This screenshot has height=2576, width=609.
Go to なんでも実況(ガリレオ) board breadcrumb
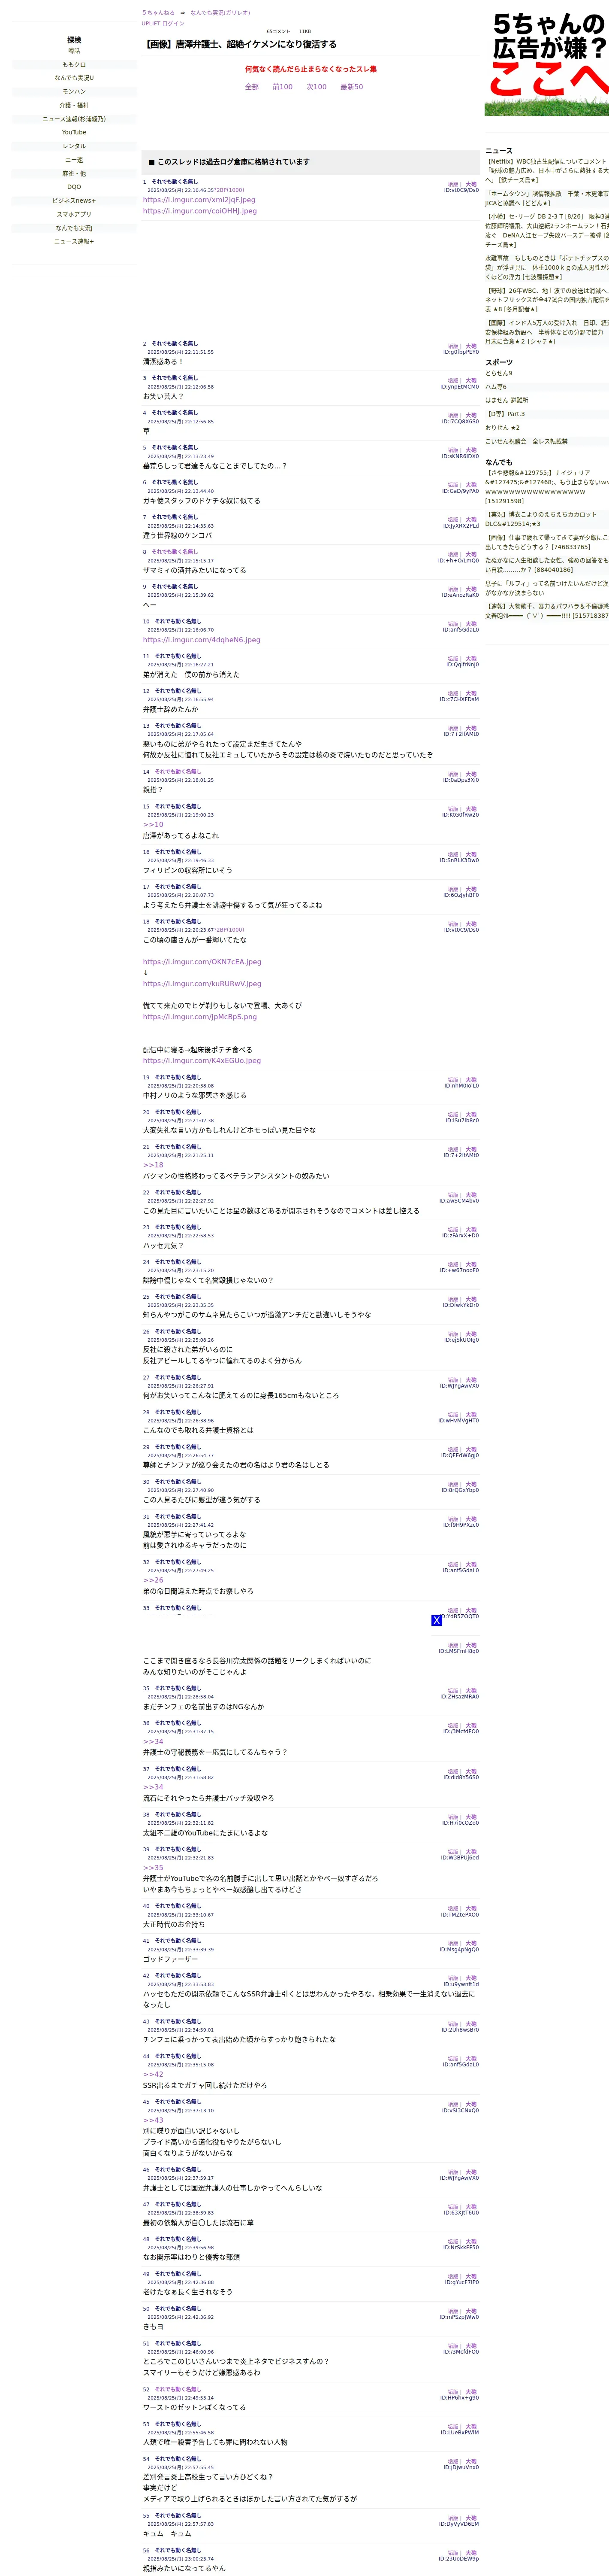[220, 13]
